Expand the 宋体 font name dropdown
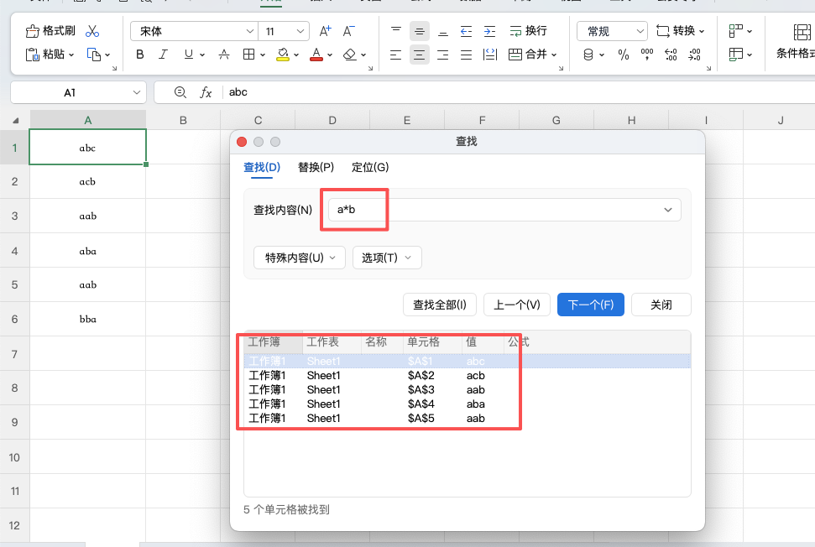Screen dimensions: 815x547 [x=251, y=30]
